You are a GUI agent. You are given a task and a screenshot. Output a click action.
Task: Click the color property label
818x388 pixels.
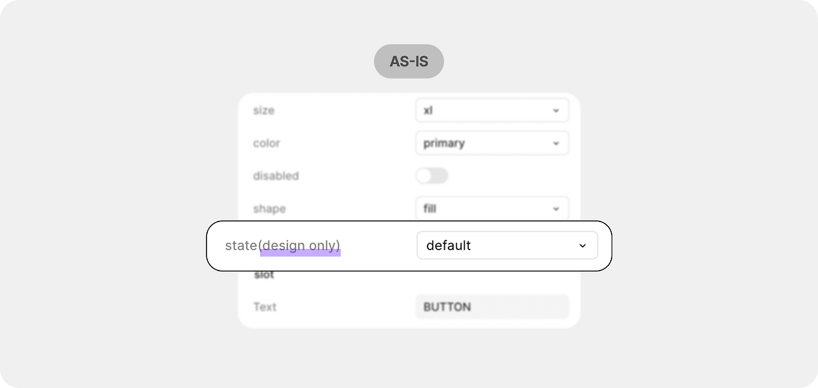coord(266,143)
